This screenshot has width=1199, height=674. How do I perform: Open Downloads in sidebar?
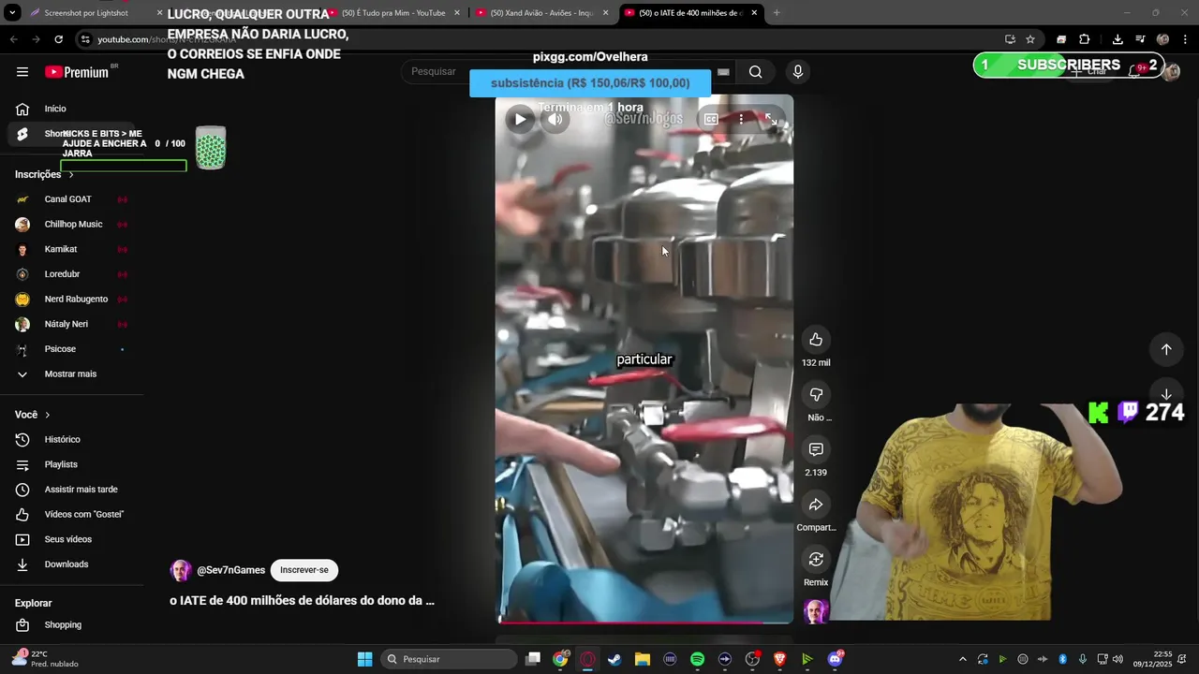71,564
